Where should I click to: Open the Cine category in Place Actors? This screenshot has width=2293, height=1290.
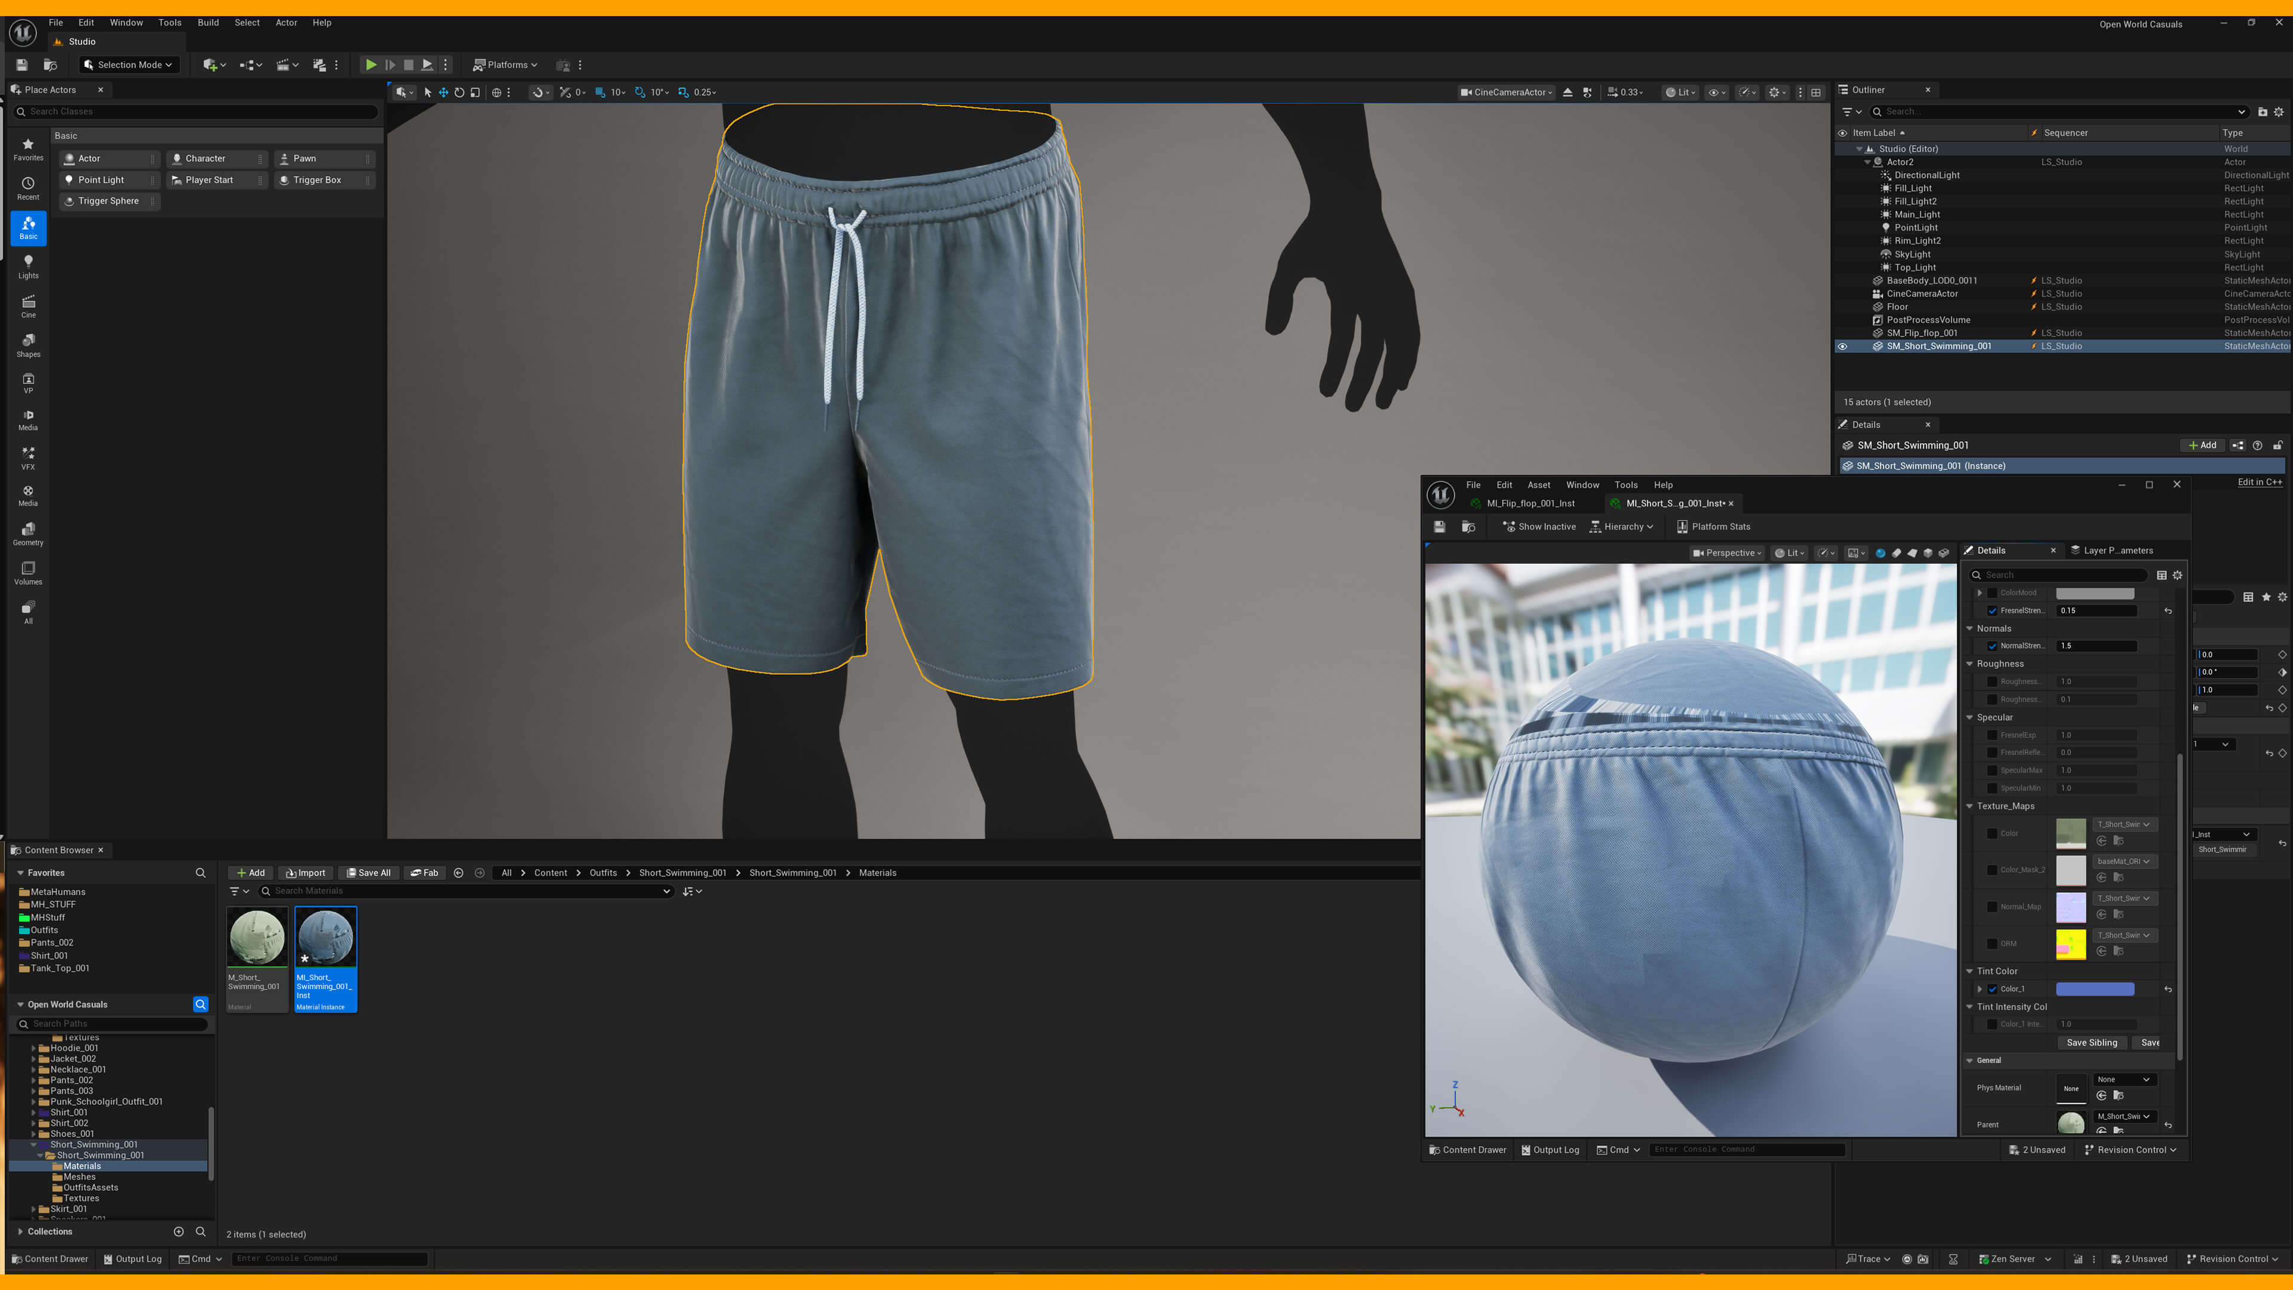29,306
